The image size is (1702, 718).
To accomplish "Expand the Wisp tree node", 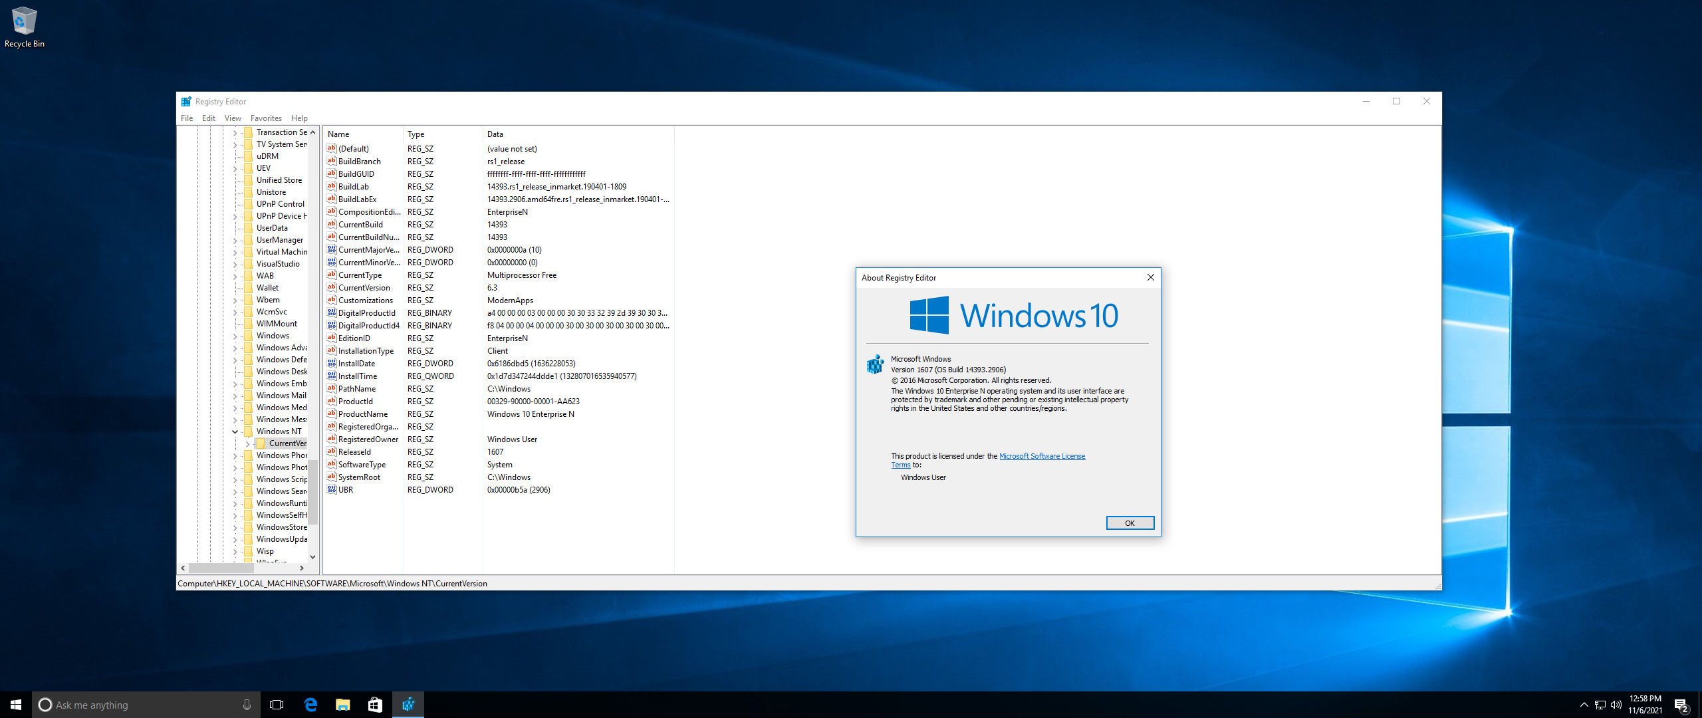I will pos(235,551).
